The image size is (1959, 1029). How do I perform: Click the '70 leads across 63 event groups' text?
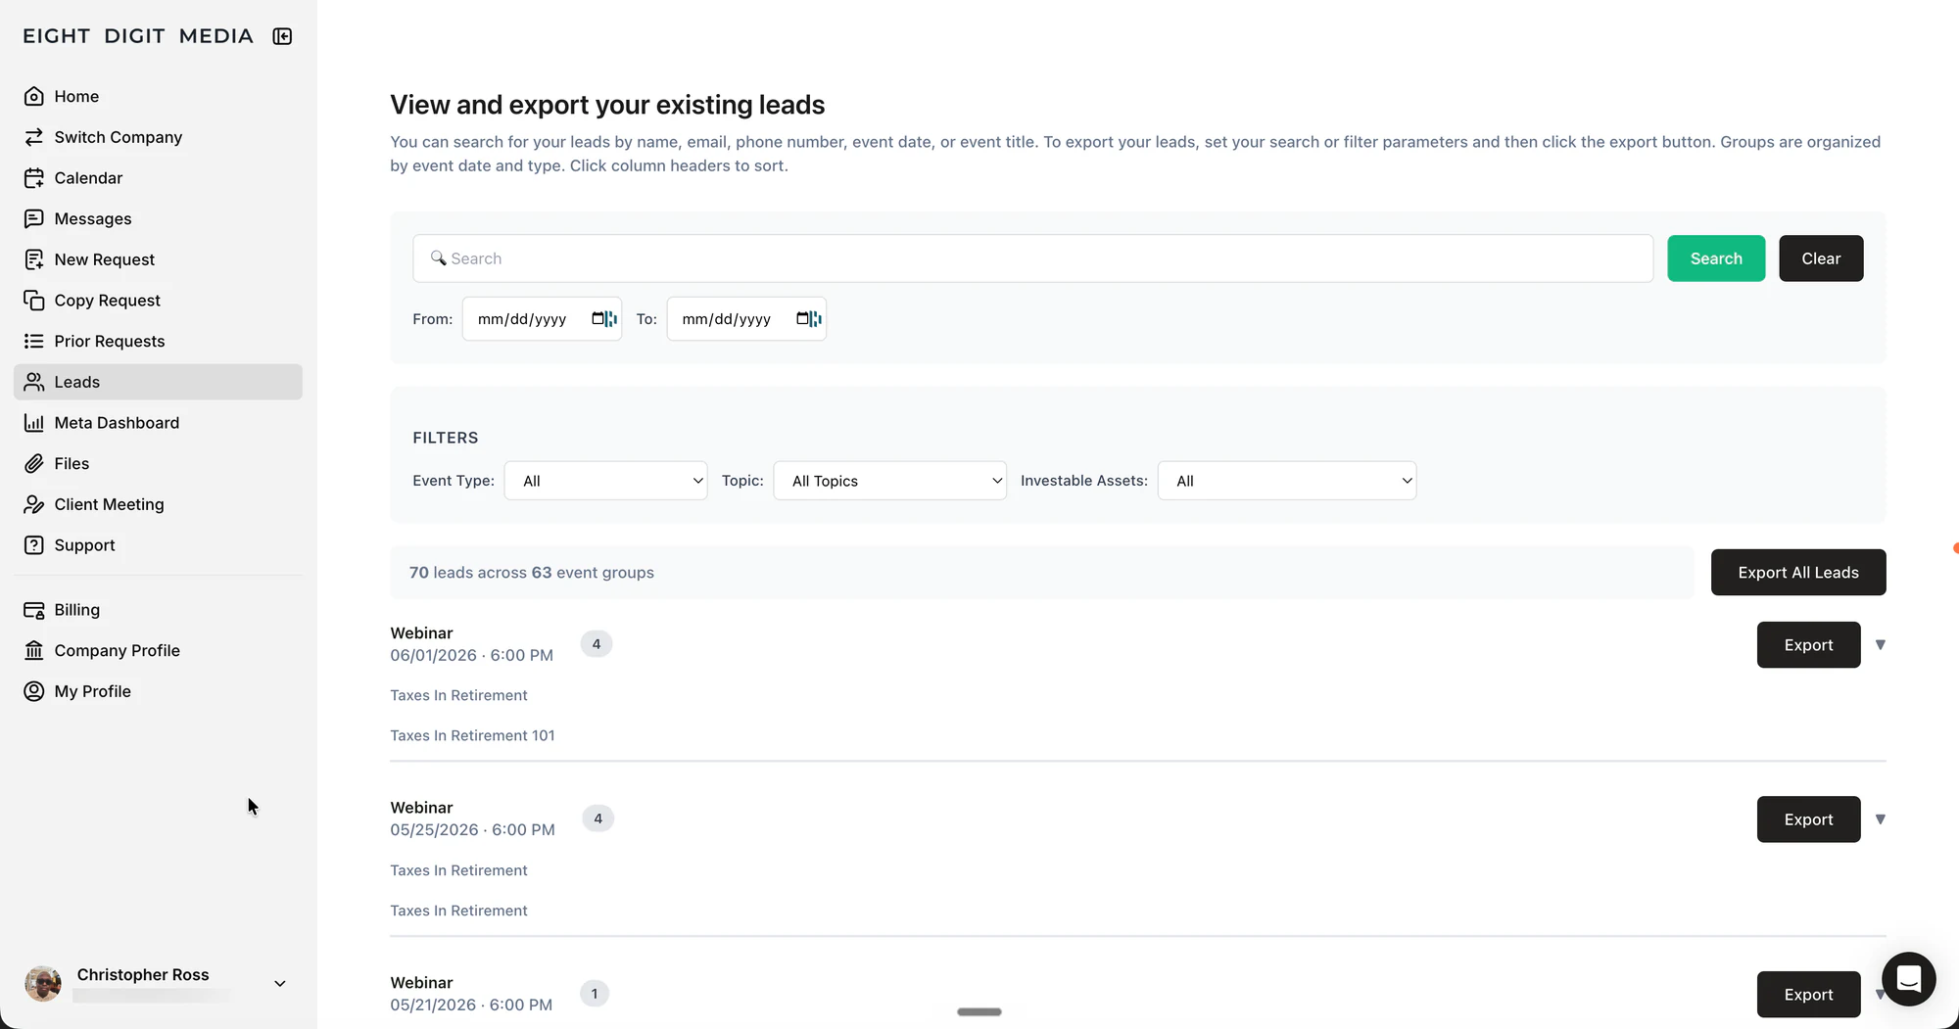[x=532, y=573]
